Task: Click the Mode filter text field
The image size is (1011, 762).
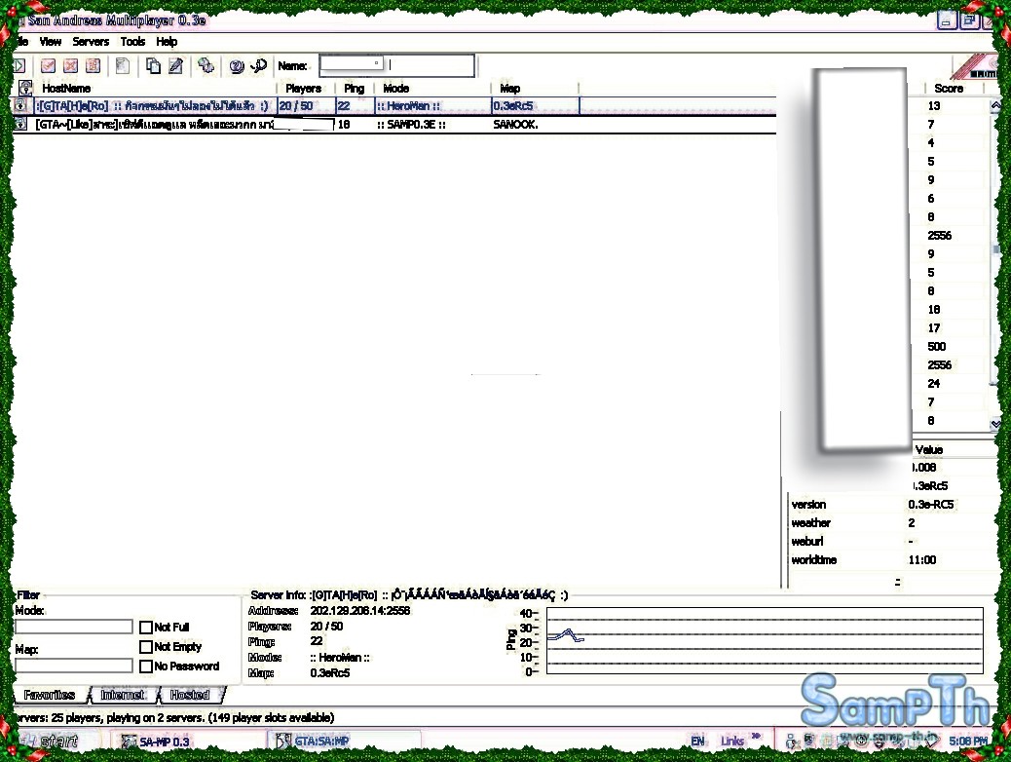Action: 74,627
